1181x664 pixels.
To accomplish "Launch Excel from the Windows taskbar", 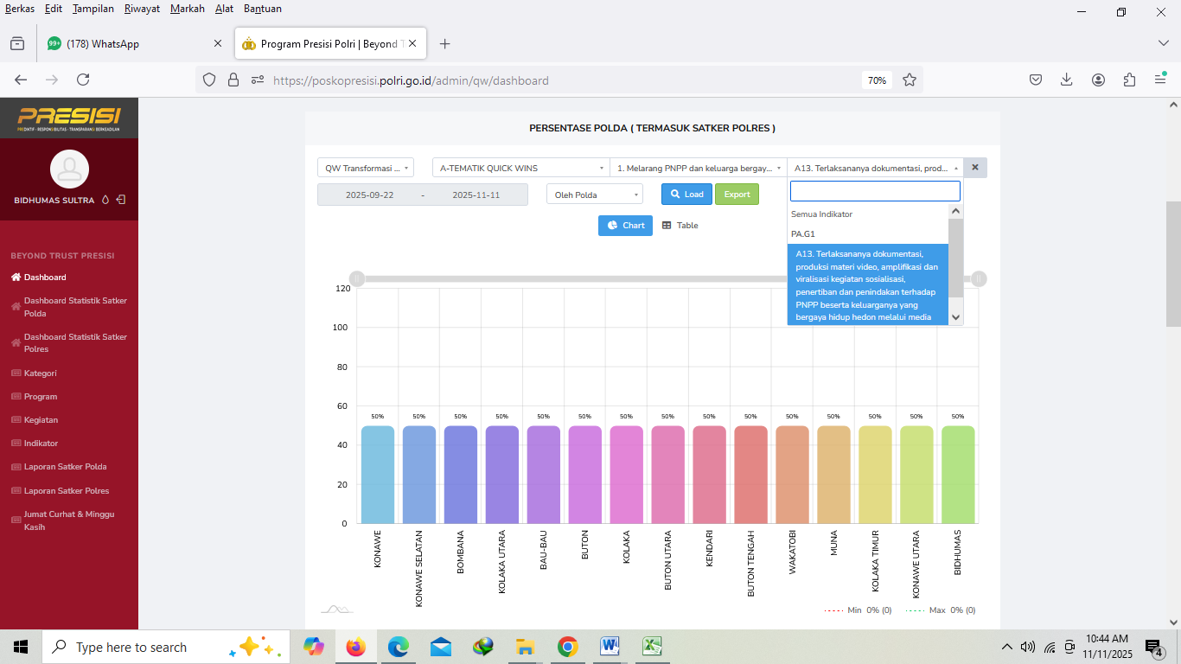I will [651, 647].
